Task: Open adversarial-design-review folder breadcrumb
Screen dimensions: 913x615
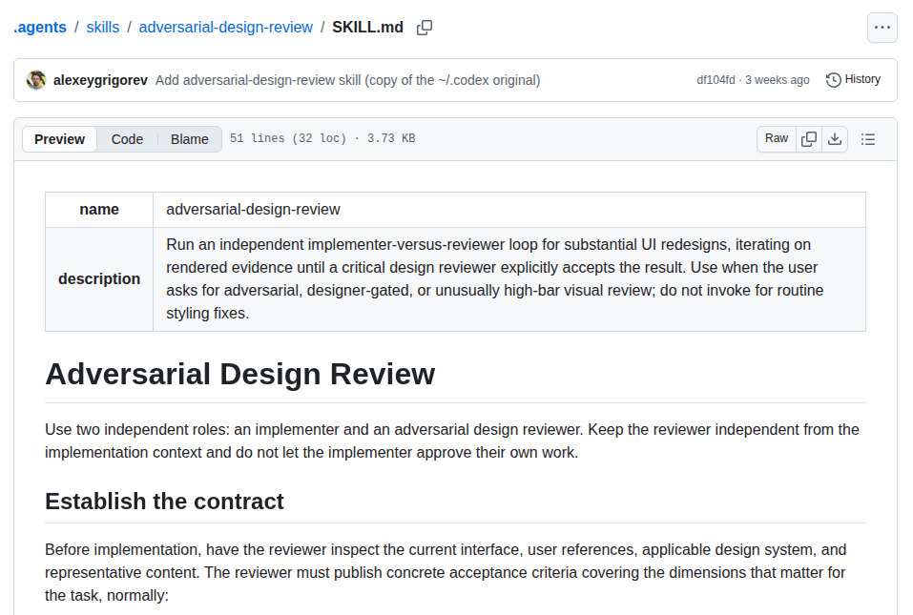Action: (226, 28)
